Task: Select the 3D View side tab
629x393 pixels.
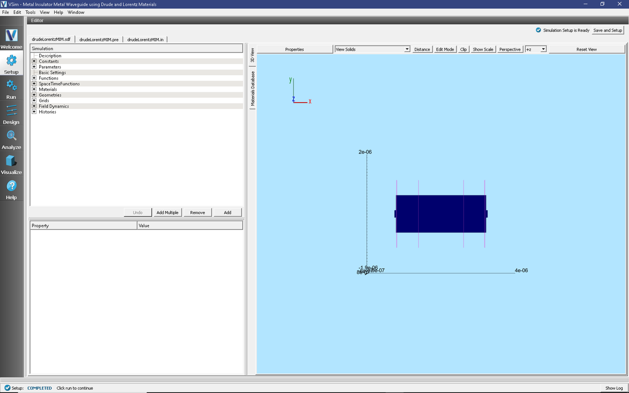Action: click(253, 56)
